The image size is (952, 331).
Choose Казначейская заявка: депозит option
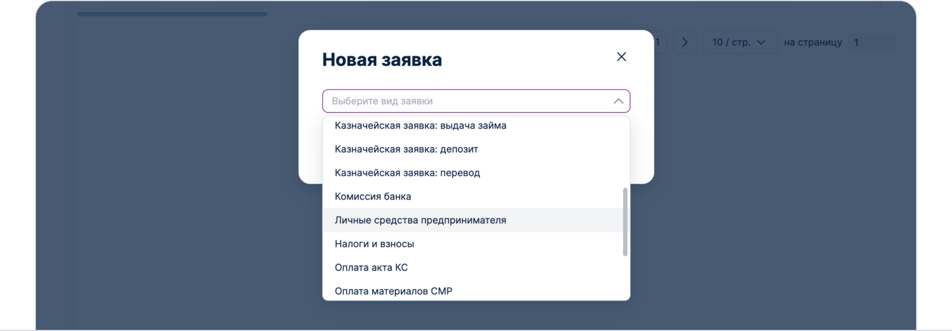pos(406,150)
